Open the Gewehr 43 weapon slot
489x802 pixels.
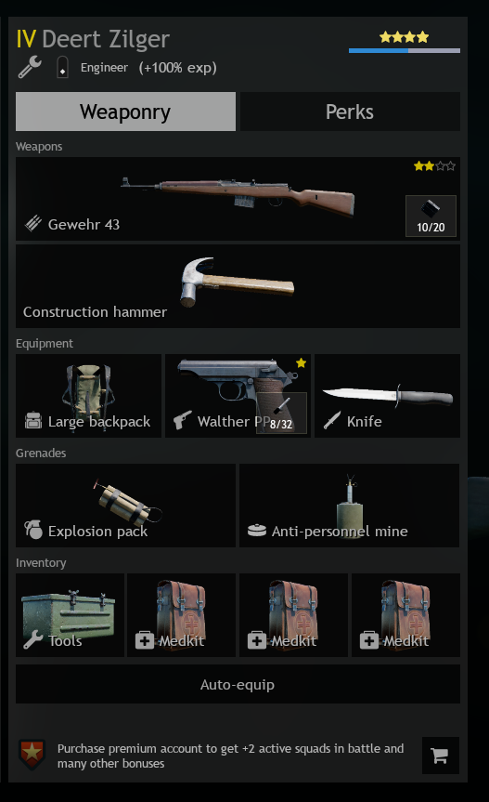tap(238, 199)
